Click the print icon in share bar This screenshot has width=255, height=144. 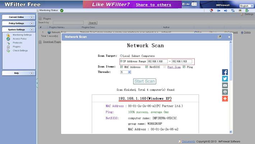pos(225,92)
